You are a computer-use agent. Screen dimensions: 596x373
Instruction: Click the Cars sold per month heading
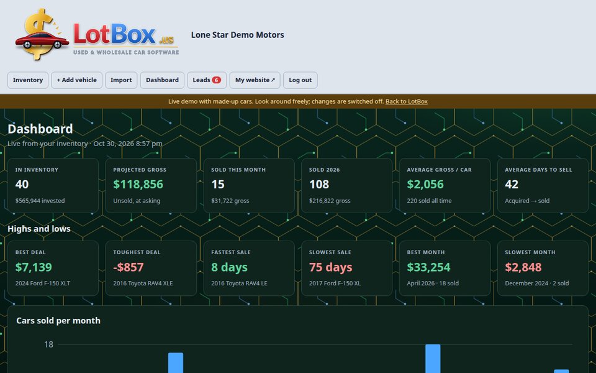pos(58,321)
